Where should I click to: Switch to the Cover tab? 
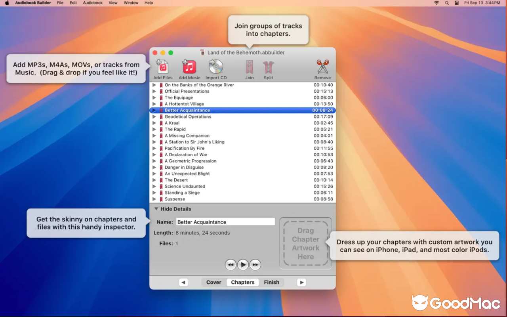click(213, 282)
